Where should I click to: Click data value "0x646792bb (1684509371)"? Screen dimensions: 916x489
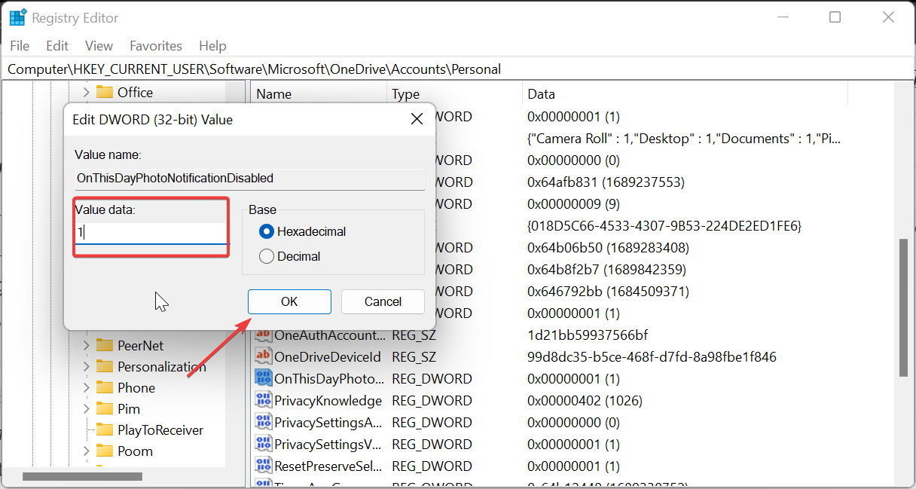click(x=608, y=291)
